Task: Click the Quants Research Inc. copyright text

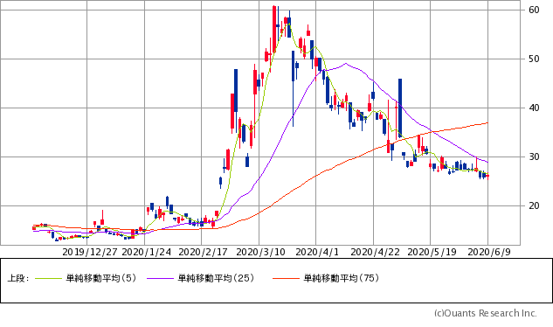Action: point(486,313)
